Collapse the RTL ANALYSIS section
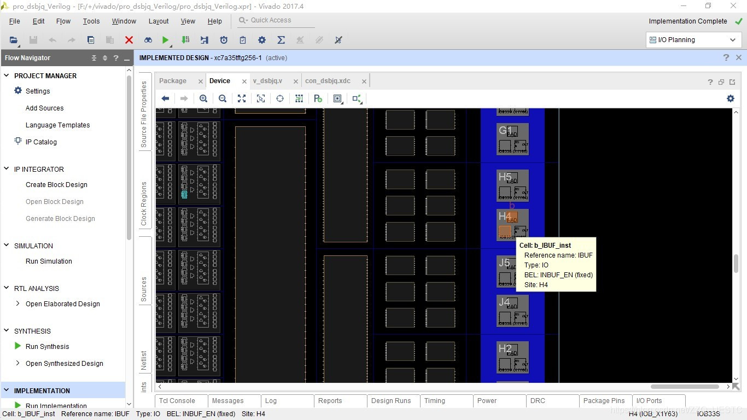This screenshot has height=420, width=747. pos(7,288)
